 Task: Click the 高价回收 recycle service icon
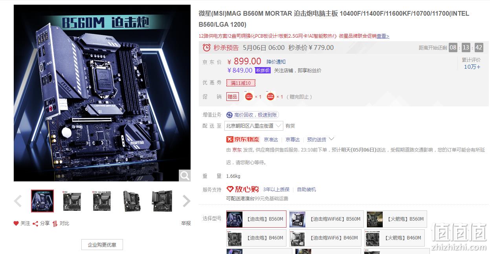(x=229, y=115)
